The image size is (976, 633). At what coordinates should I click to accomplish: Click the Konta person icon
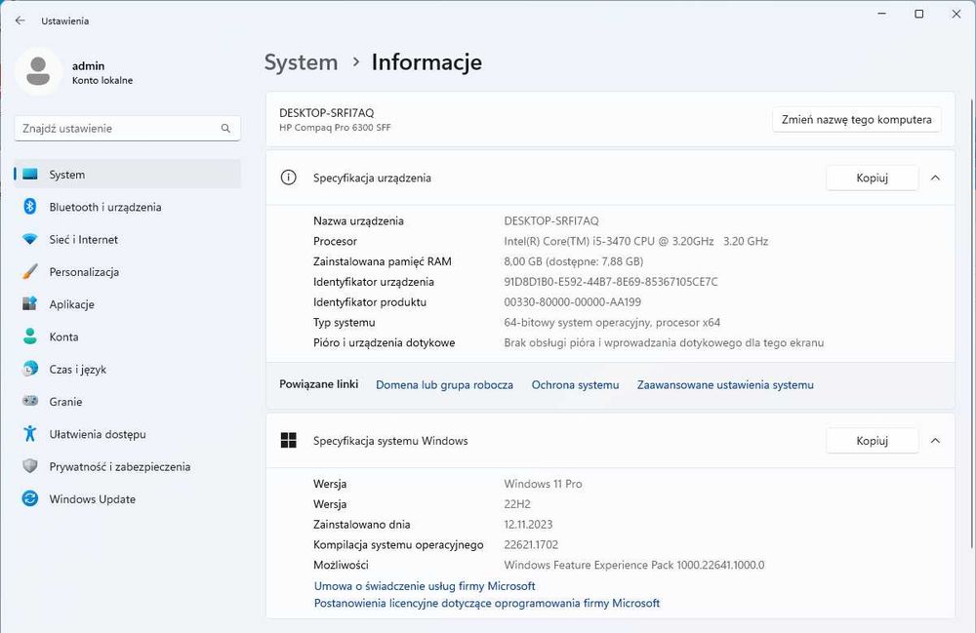30,336
